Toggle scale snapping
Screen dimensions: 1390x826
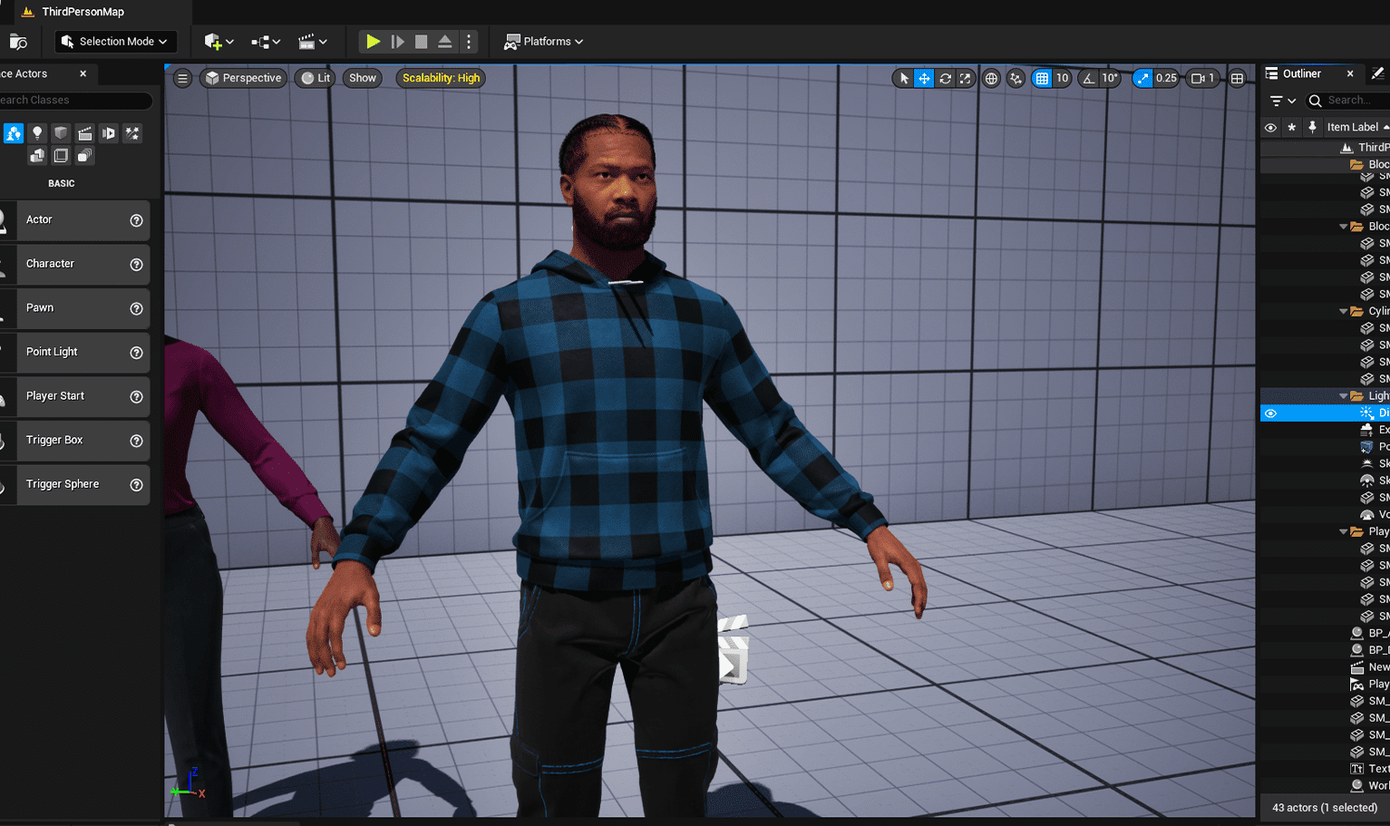tap(1142, 79)
